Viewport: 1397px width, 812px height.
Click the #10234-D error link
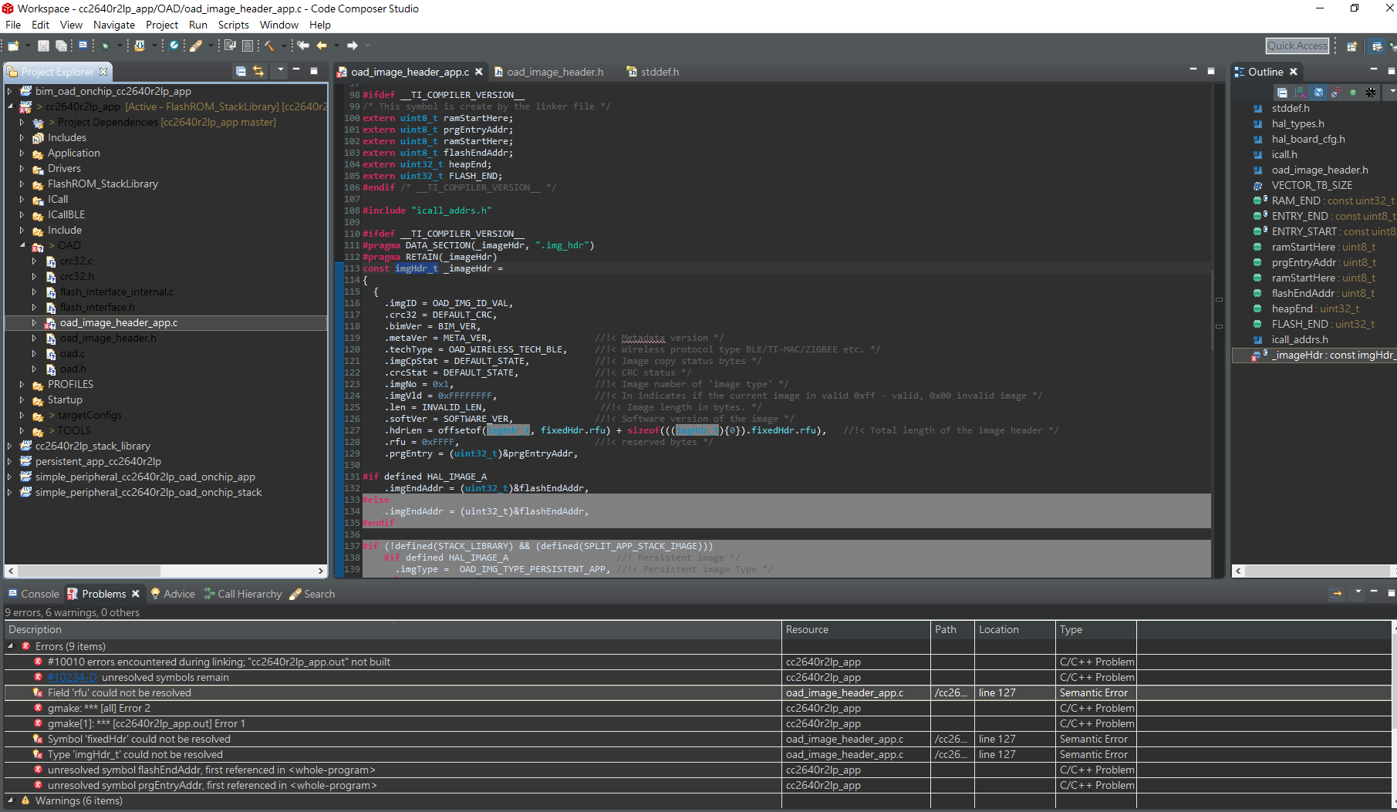click(72, 677)
